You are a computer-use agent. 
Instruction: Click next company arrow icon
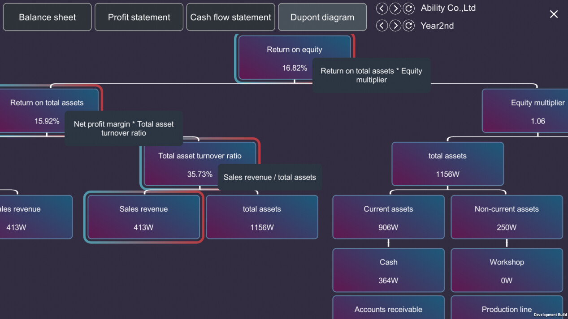click(x=395, y=9)
